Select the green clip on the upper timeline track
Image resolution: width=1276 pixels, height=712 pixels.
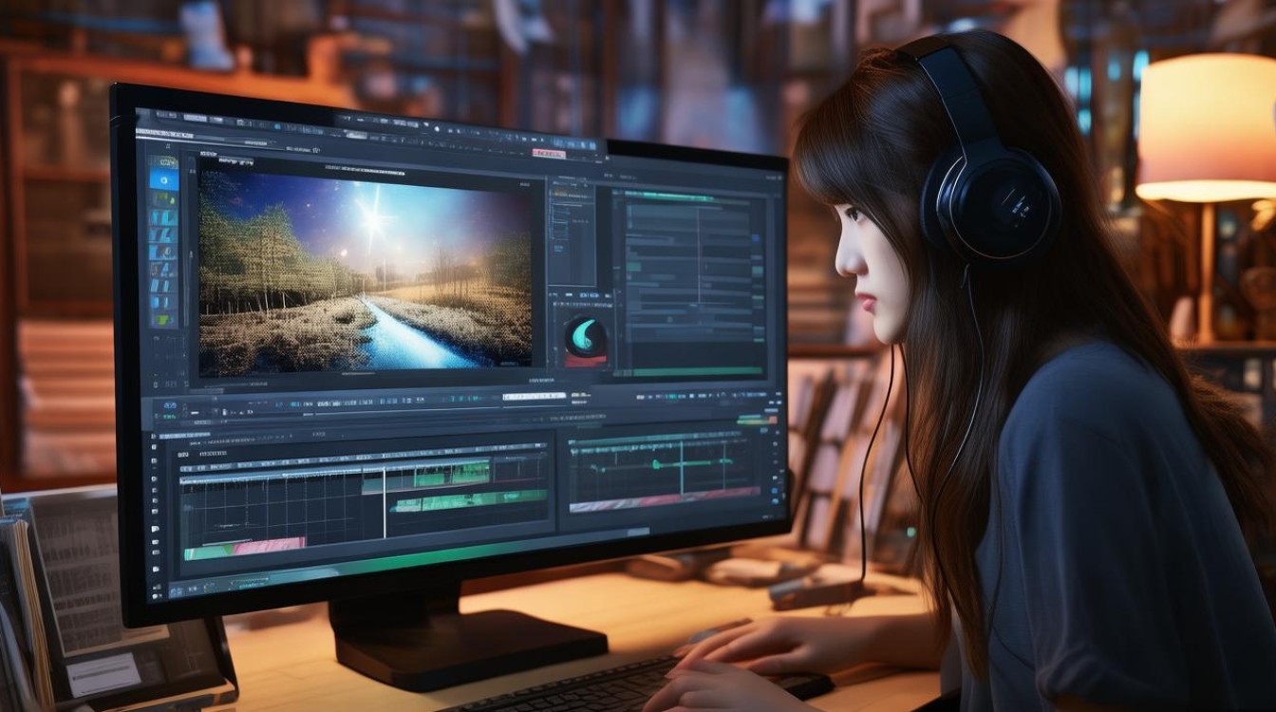click(x=451, y=472)
